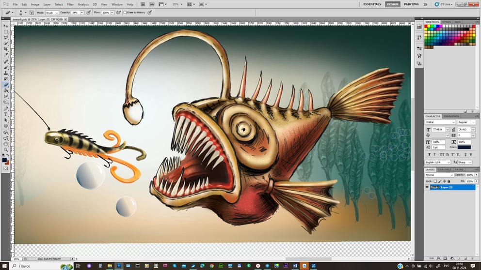Open the Brush panel toggle icon
The height and width of the screenshot is (270, 481).
(x=32, y=13)
